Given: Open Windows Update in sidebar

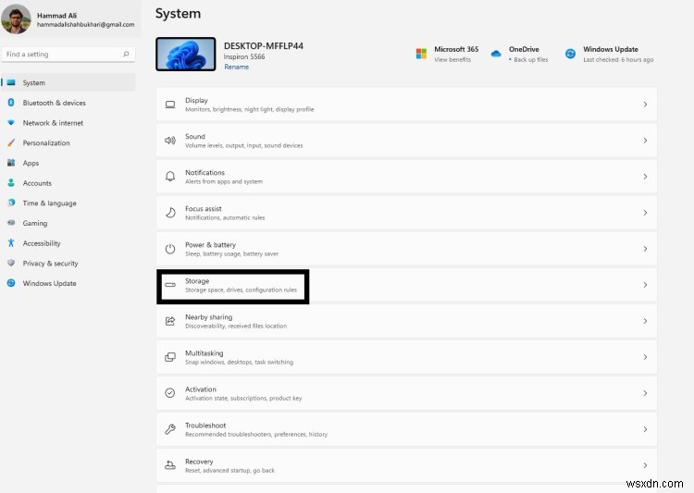Looking at the screenshot, I should pyautogui.click(x=68, y=283).
